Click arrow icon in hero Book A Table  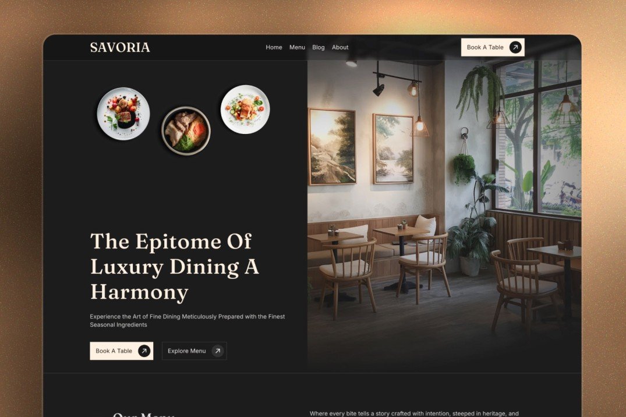pos(144,351)
